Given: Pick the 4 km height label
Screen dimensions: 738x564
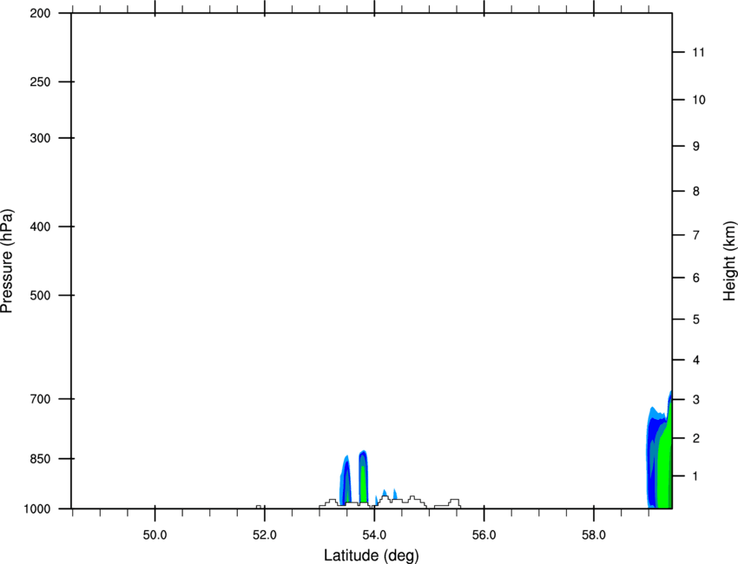Looking at the screenshot, I should coord(696,360).
